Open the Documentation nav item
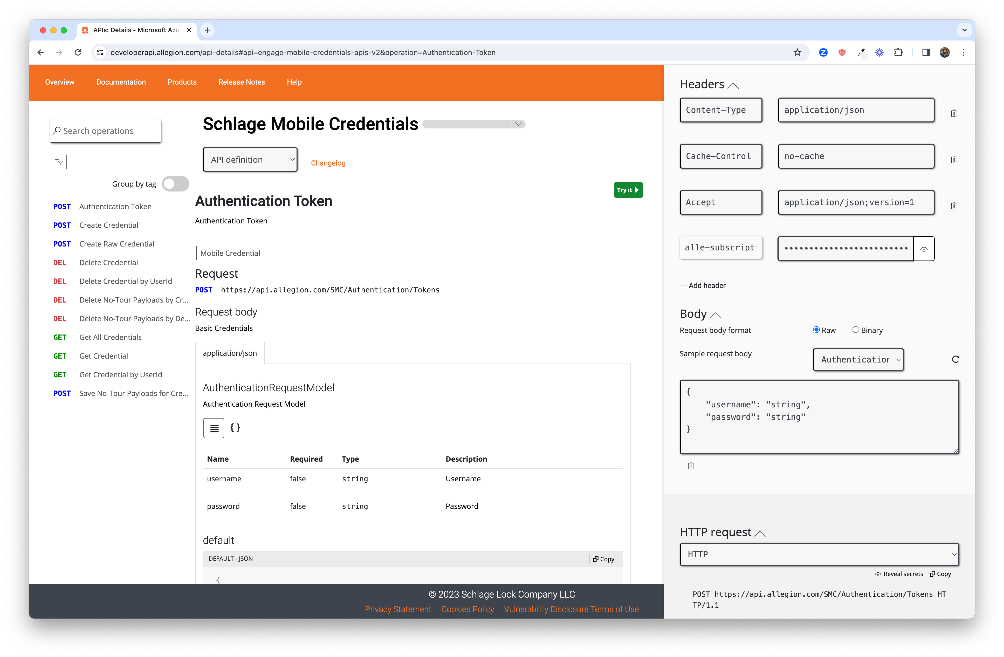Screen dimensions: 1004x657 [121, 82]
